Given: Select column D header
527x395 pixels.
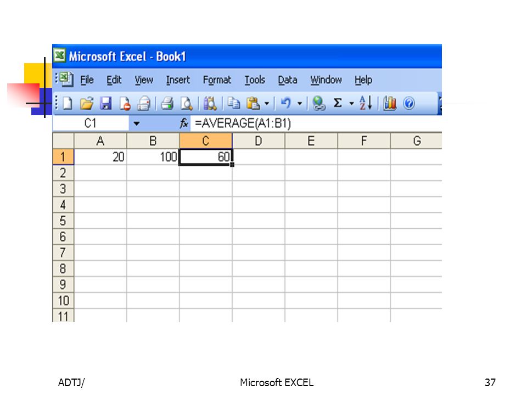Looking at the screenshot, I should (259, 141).
